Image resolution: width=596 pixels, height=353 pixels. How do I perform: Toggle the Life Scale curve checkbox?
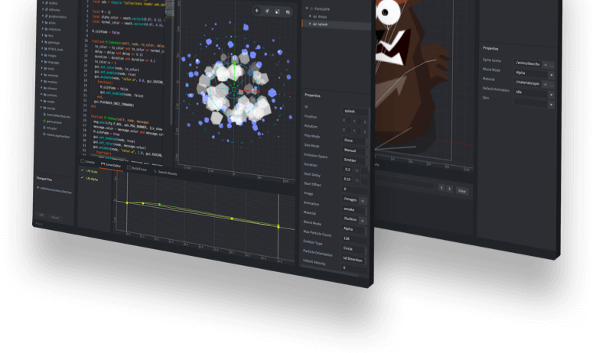[x=82, y=170]
